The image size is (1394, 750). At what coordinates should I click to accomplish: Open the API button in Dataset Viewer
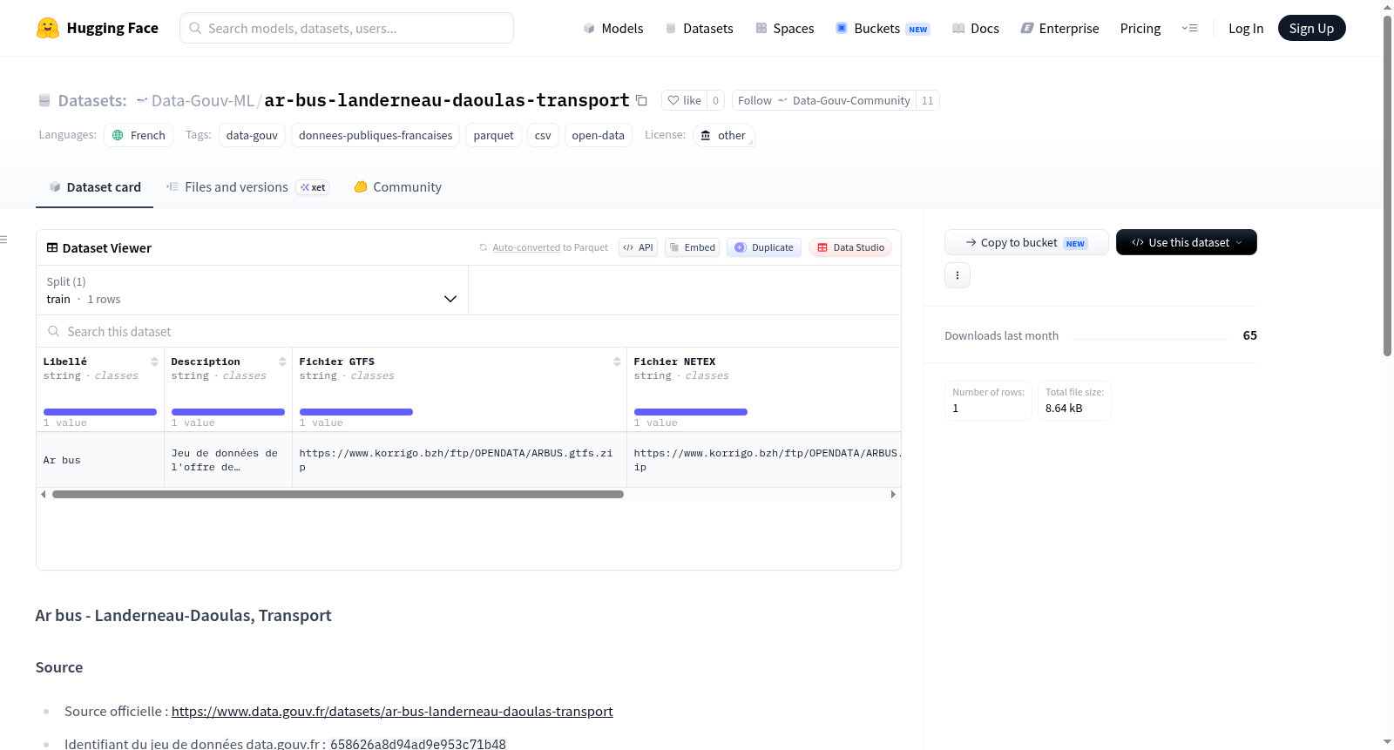point(638,247)
